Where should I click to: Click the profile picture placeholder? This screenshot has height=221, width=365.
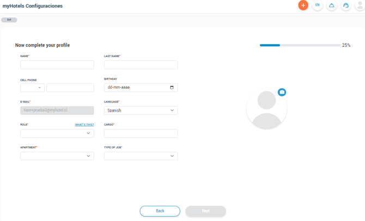266,108
